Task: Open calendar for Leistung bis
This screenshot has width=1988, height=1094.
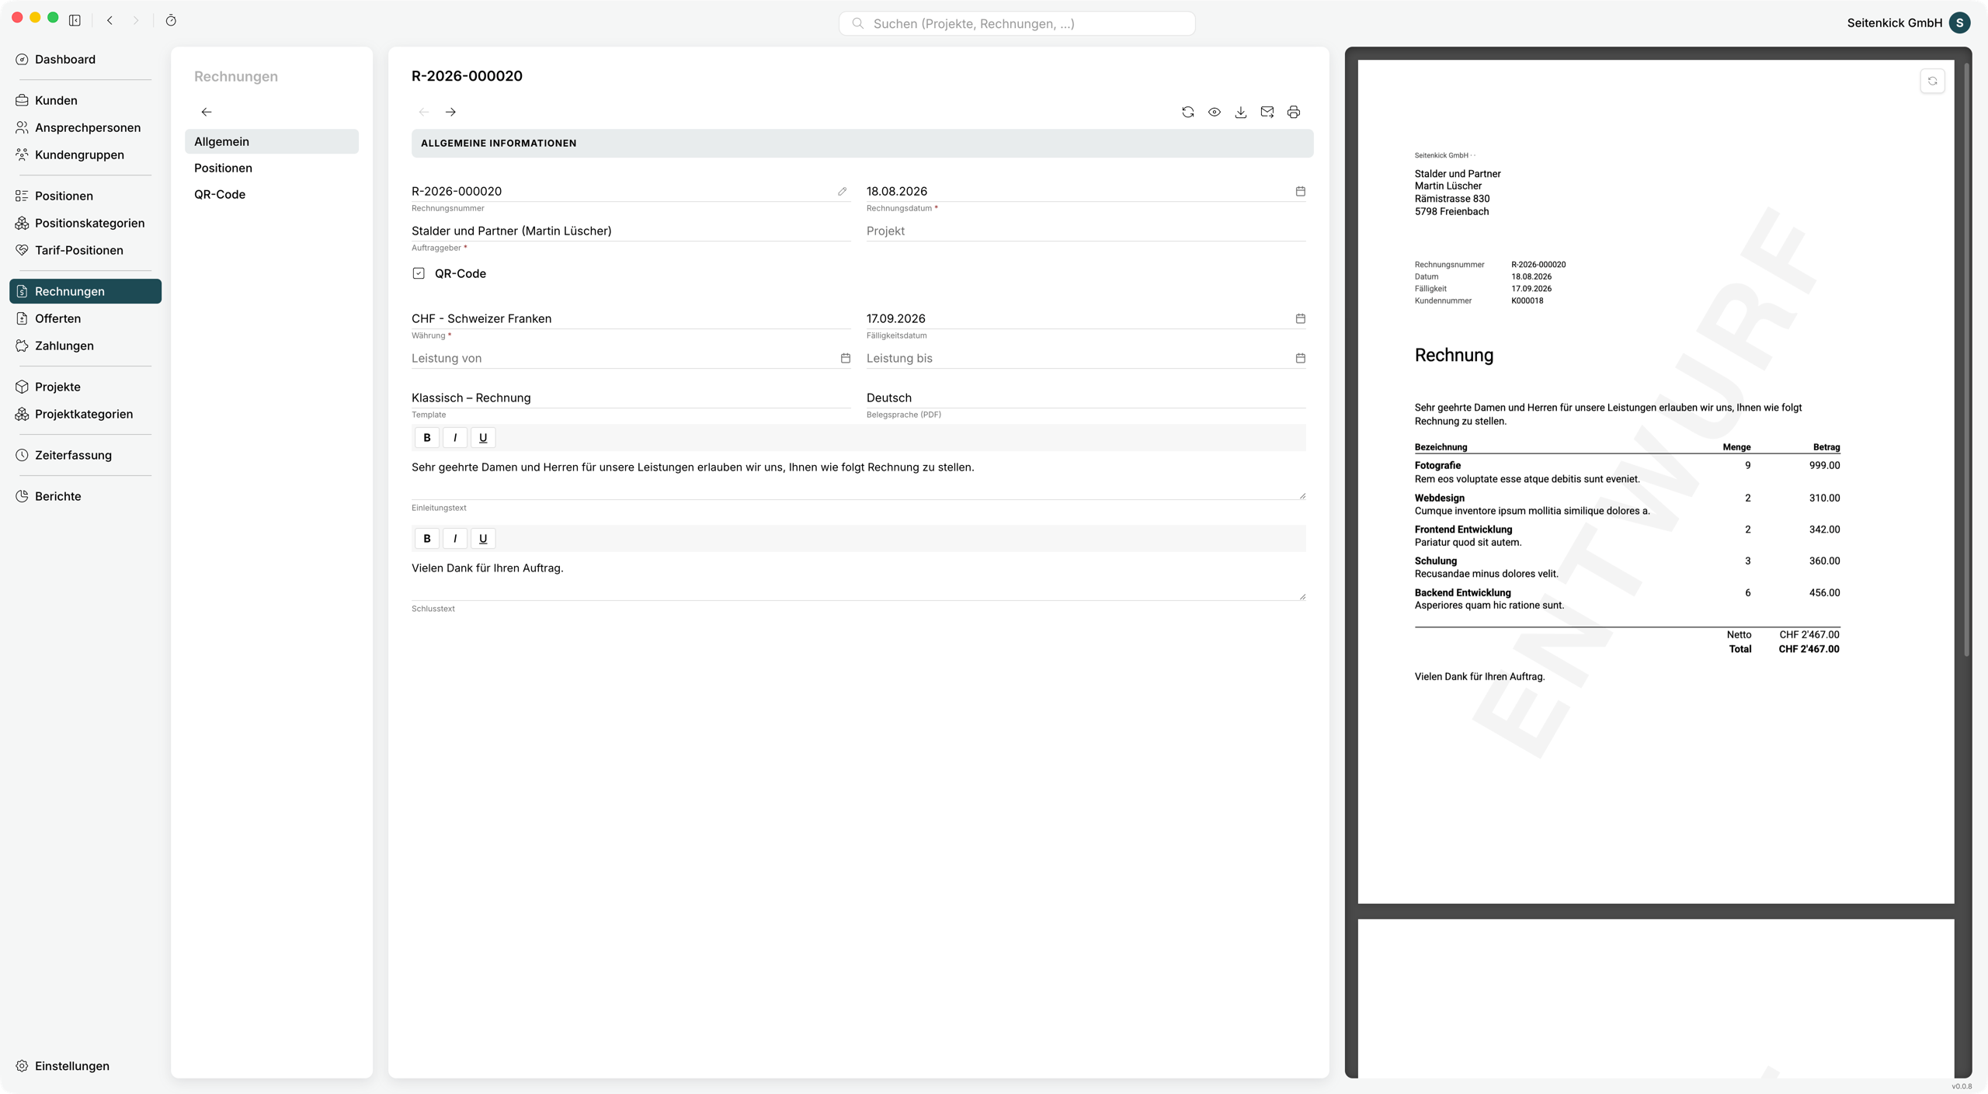Action: tap(1300, 358)
